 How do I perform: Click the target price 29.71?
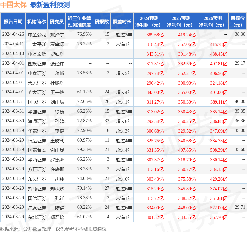[x=240, y=207]
